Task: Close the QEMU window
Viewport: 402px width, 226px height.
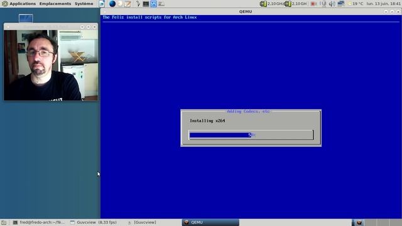Action: [x=398, y=11]
